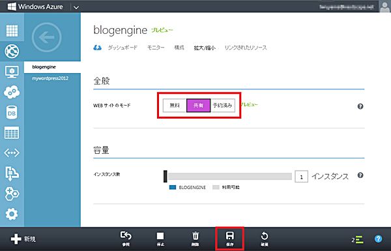
Task: Click the instance count number field
Action: pos(301,177)
